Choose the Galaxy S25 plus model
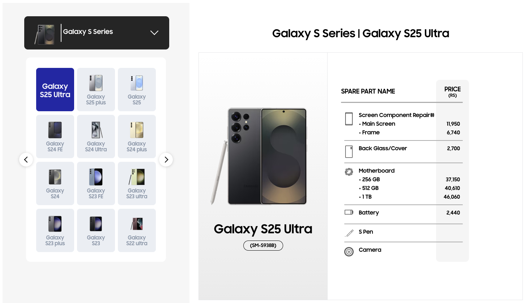Image resolution: width=525 pixels, height=303 pixels. click(96, 90)
